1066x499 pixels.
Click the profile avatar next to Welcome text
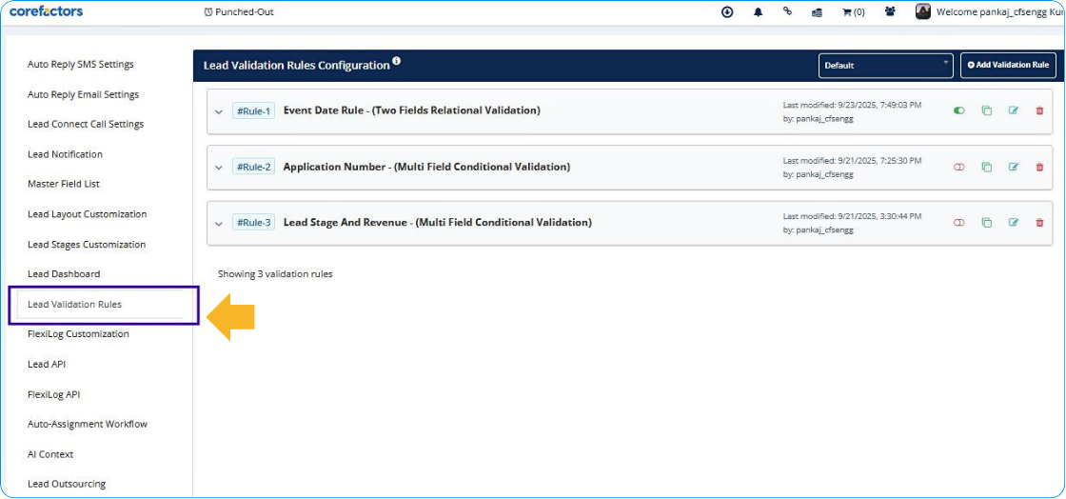(922, 11)
